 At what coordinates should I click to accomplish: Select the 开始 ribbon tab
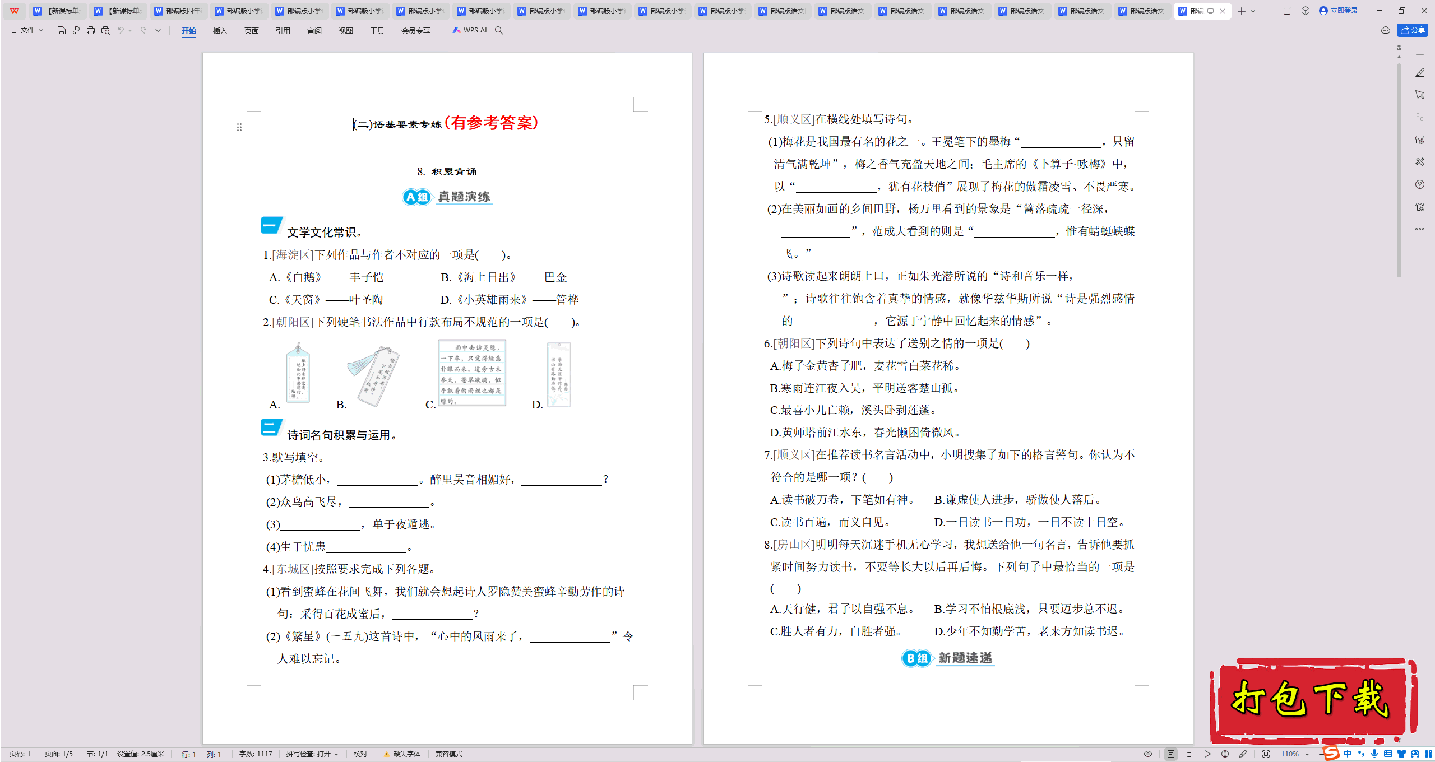(189, 31)
